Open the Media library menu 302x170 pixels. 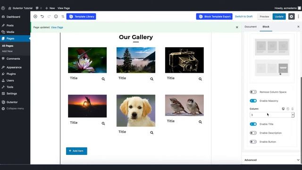(x=10, y=32)
